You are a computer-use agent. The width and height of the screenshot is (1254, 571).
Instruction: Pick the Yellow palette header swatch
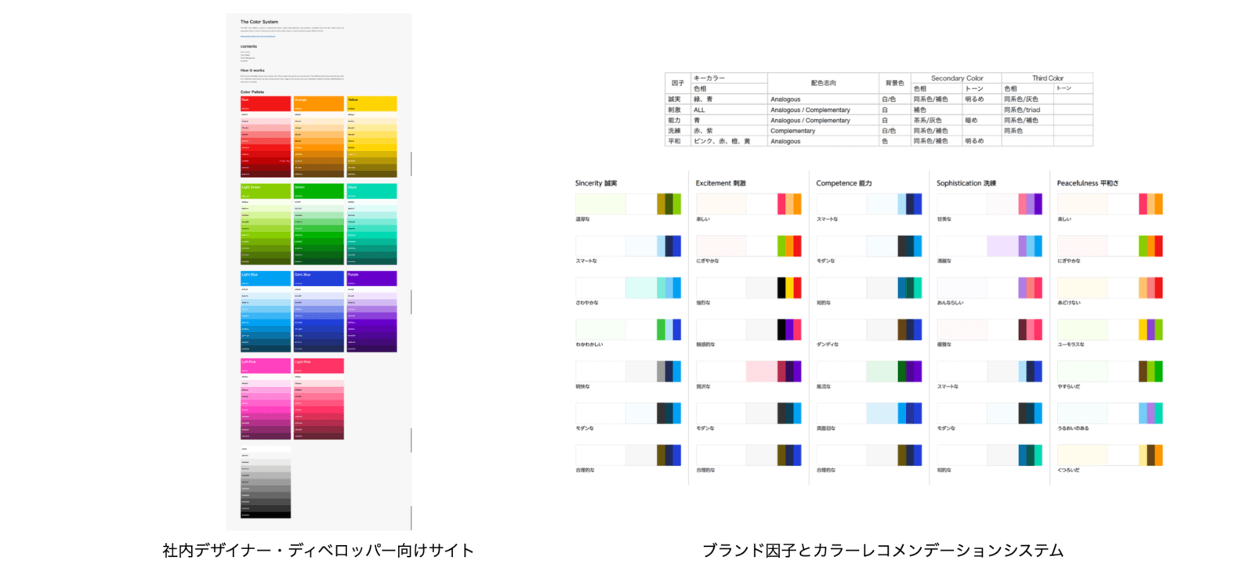tap(371, 103)
